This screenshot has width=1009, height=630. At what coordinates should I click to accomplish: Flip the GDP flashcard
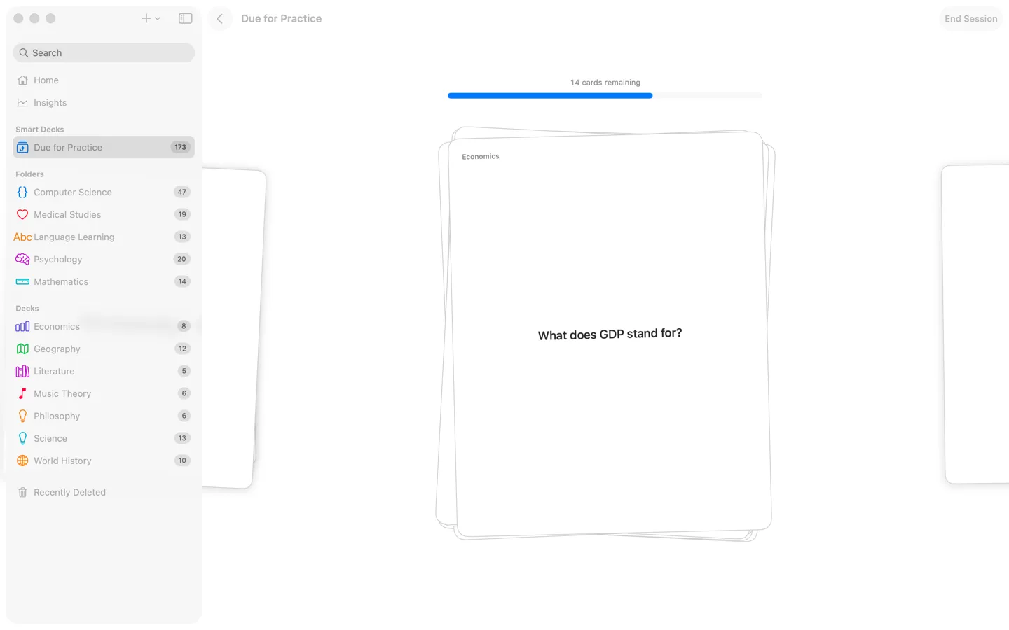610,335
